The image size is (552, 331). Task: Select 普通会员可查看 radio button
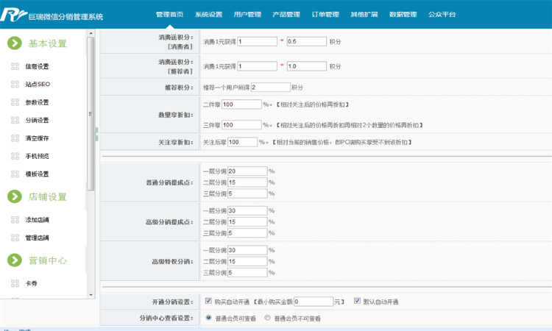pos(208,318)
